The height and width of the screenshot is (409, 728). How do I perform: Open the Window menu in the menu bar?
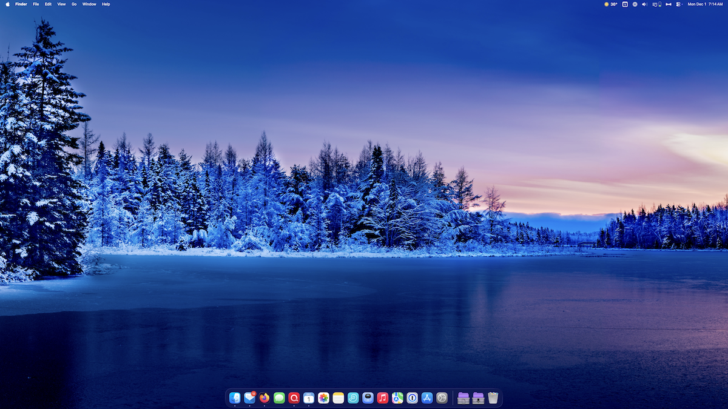coord(89,4)
